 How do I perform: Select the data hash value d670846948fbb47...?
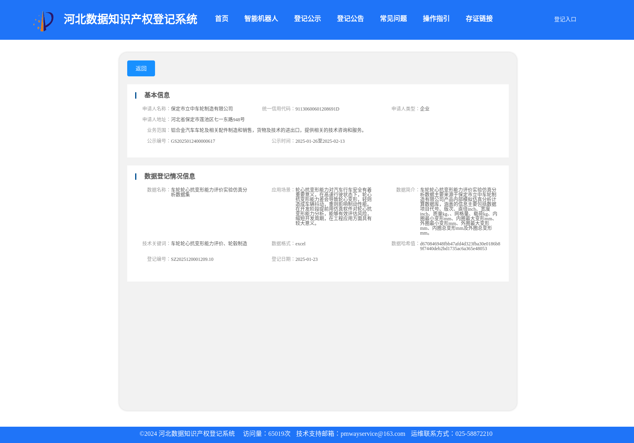(460, 246)
